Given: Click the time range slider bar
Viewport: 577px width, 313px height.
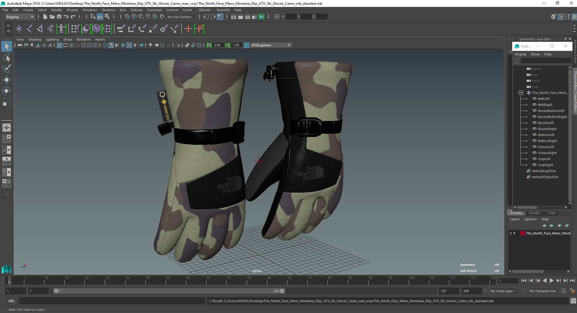Looking at the screenshot, I should point(169,291).
